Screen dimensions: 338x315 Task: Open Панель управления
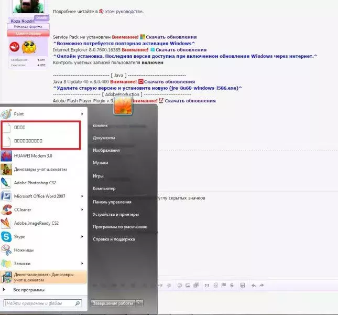[112, 202]
